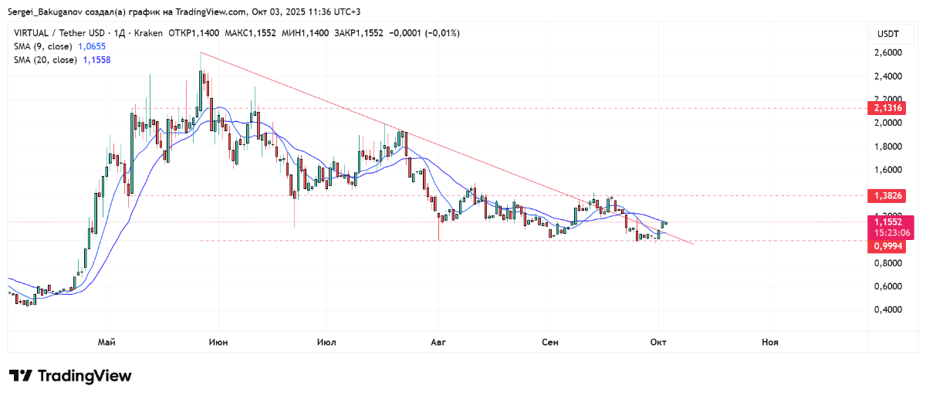Click the red 1,3826 price label
The image size is (926, 399).
tap(887, 195)
